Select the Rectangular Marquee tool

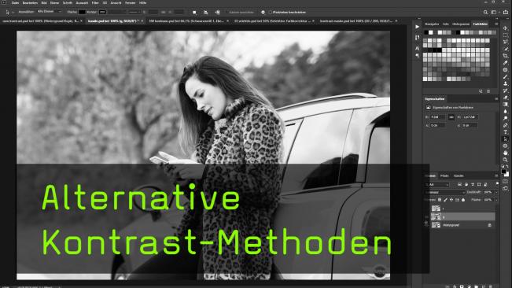coord(506,35)
